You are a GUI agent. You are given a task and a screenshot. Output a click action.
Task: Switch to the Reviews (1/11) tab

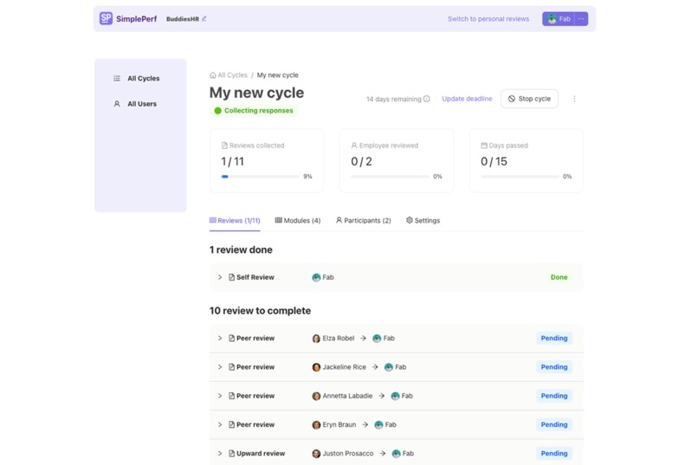[235, 221]
